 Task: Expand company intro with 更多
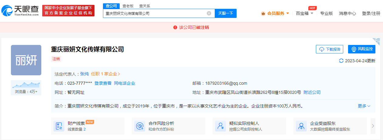[x=364, y=106]
